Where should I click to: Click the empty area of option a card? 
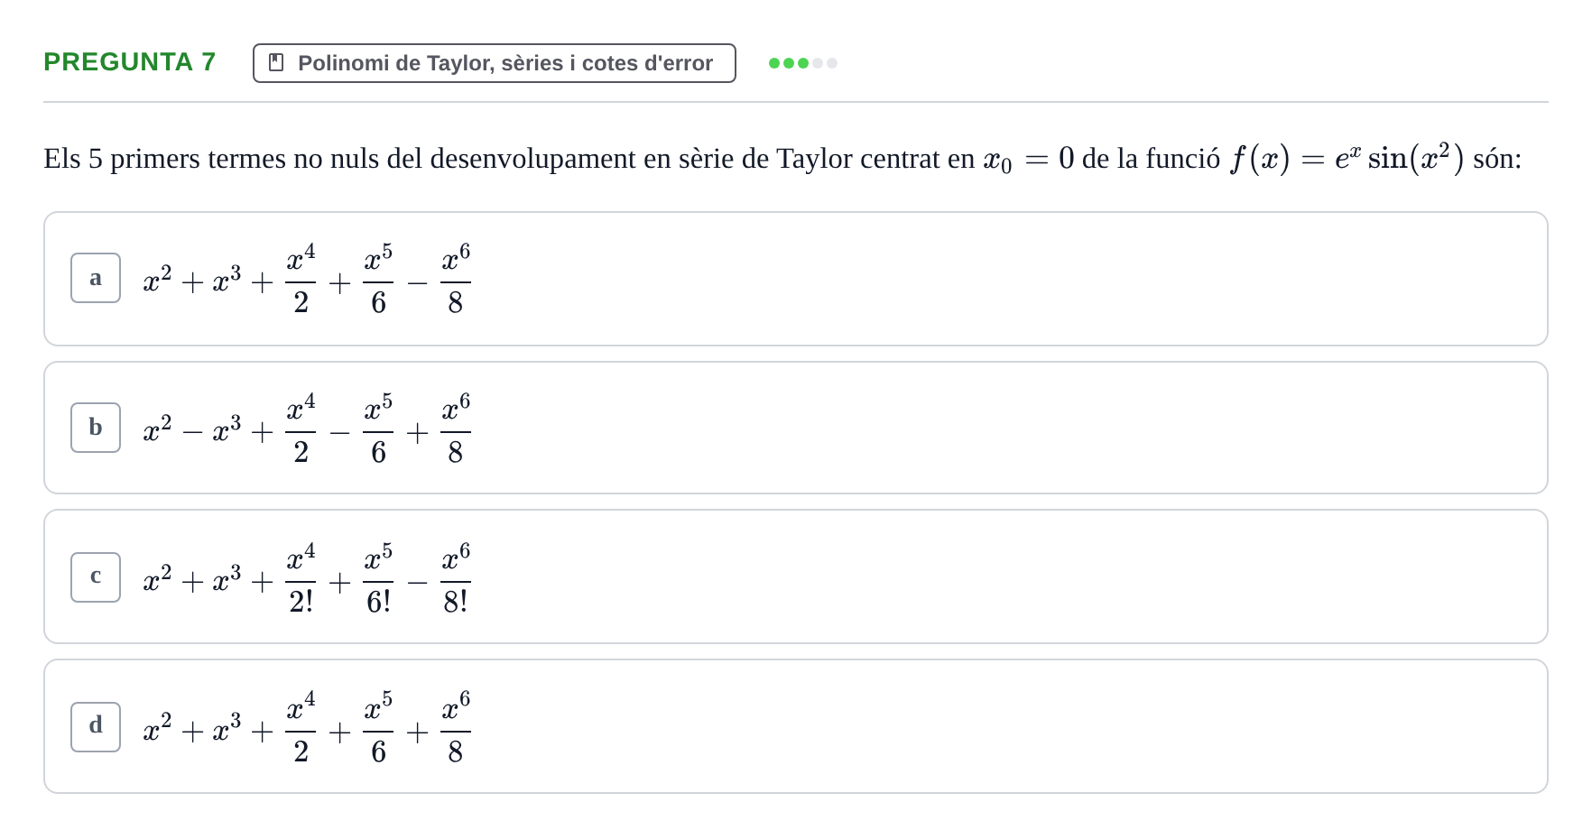point(993,279)
